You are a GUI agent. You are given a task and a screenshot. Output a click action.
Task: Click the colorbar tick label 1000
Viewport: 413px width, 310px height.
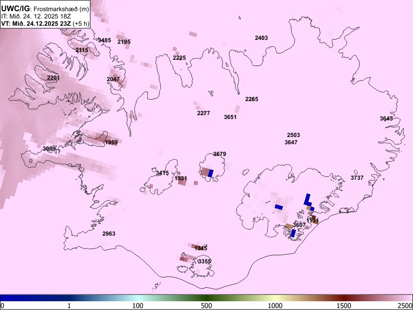pyautogui.click(x=275, y=306)
